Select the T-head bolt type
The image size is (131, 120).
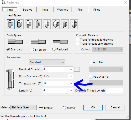(38, 24)
